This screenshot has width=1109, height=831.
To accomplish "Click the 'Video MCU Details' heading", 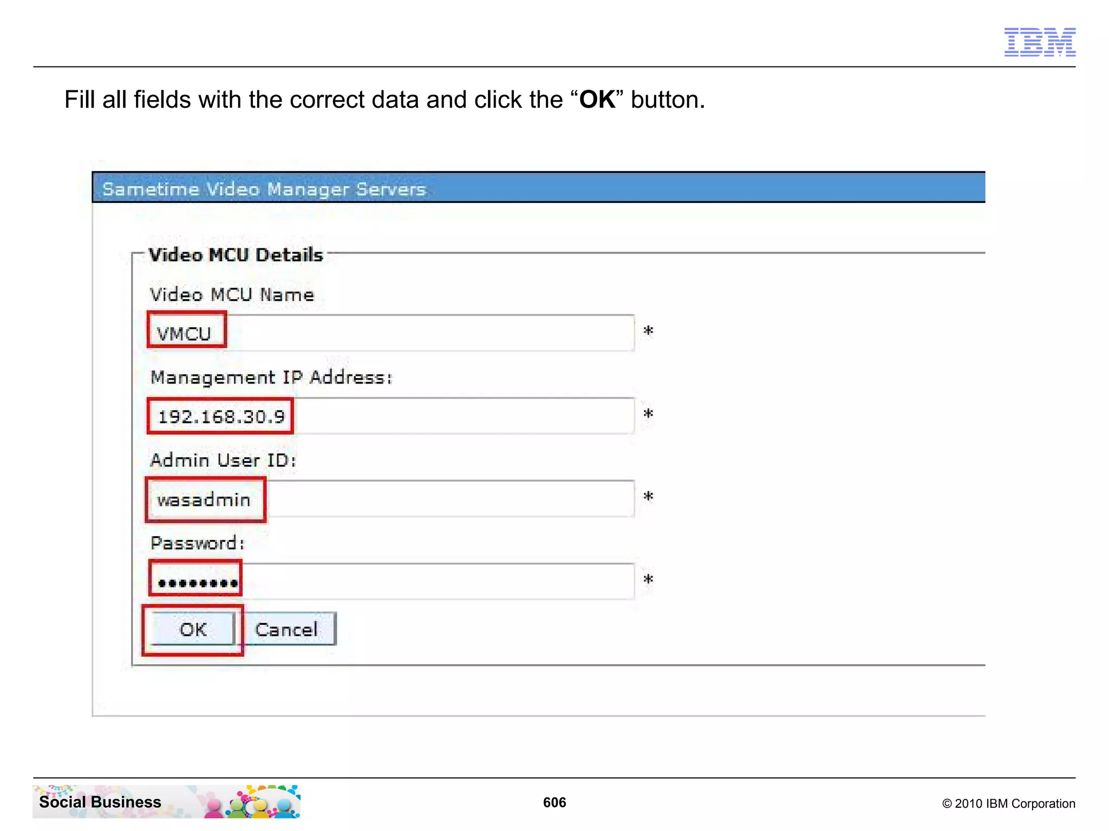I will click(236, 255).
